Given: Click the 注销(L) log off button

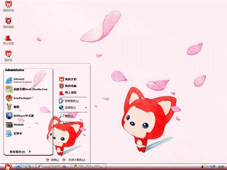Looking at the screenshot, I should [52, 160].
